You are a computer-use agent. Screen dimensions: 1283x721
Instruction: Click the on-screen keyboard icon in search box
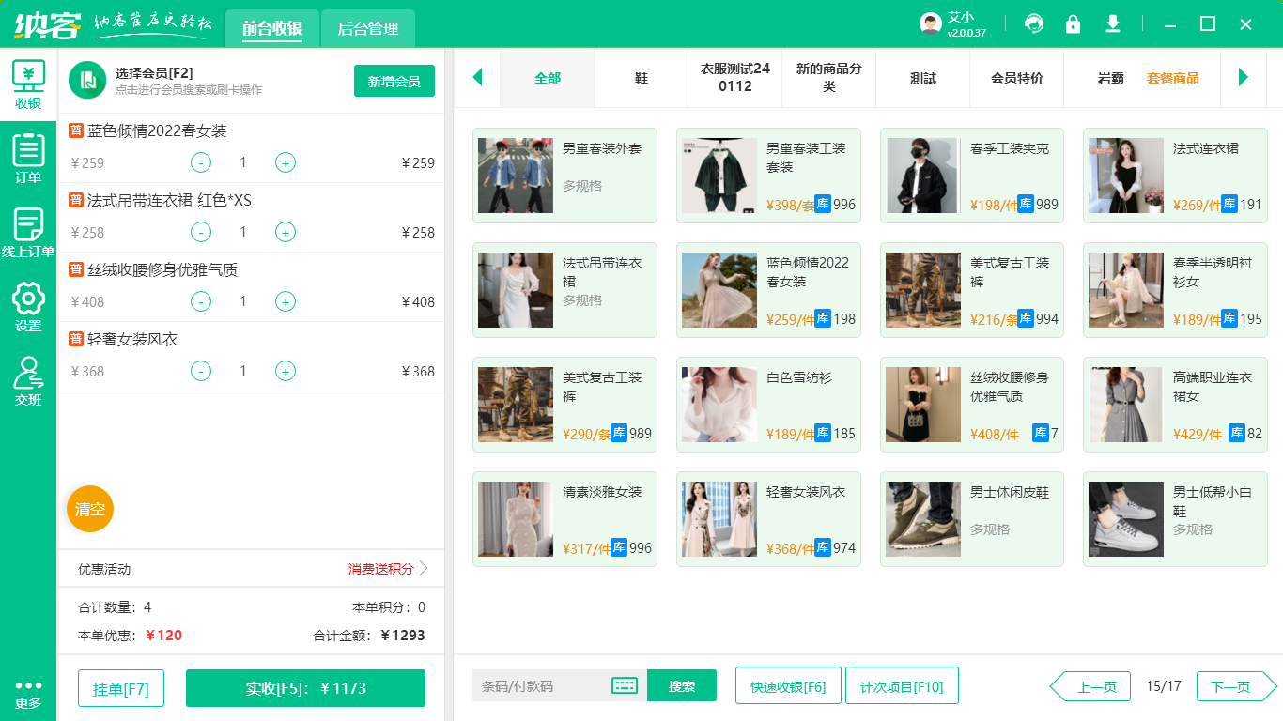pyautogui.click(x=625, y=686)
